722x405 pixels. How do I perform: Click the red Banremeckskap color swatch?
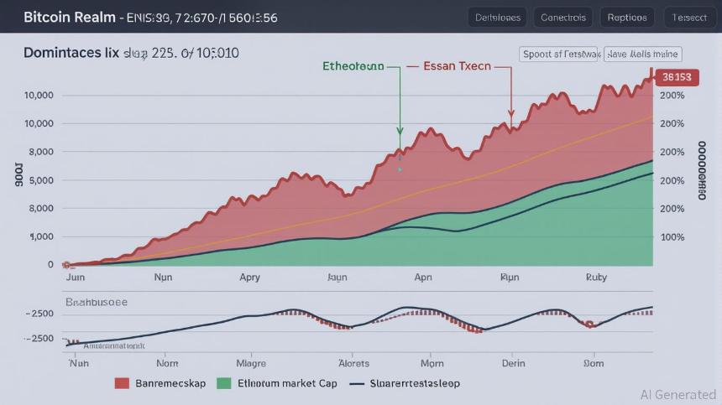pos(122,383)
